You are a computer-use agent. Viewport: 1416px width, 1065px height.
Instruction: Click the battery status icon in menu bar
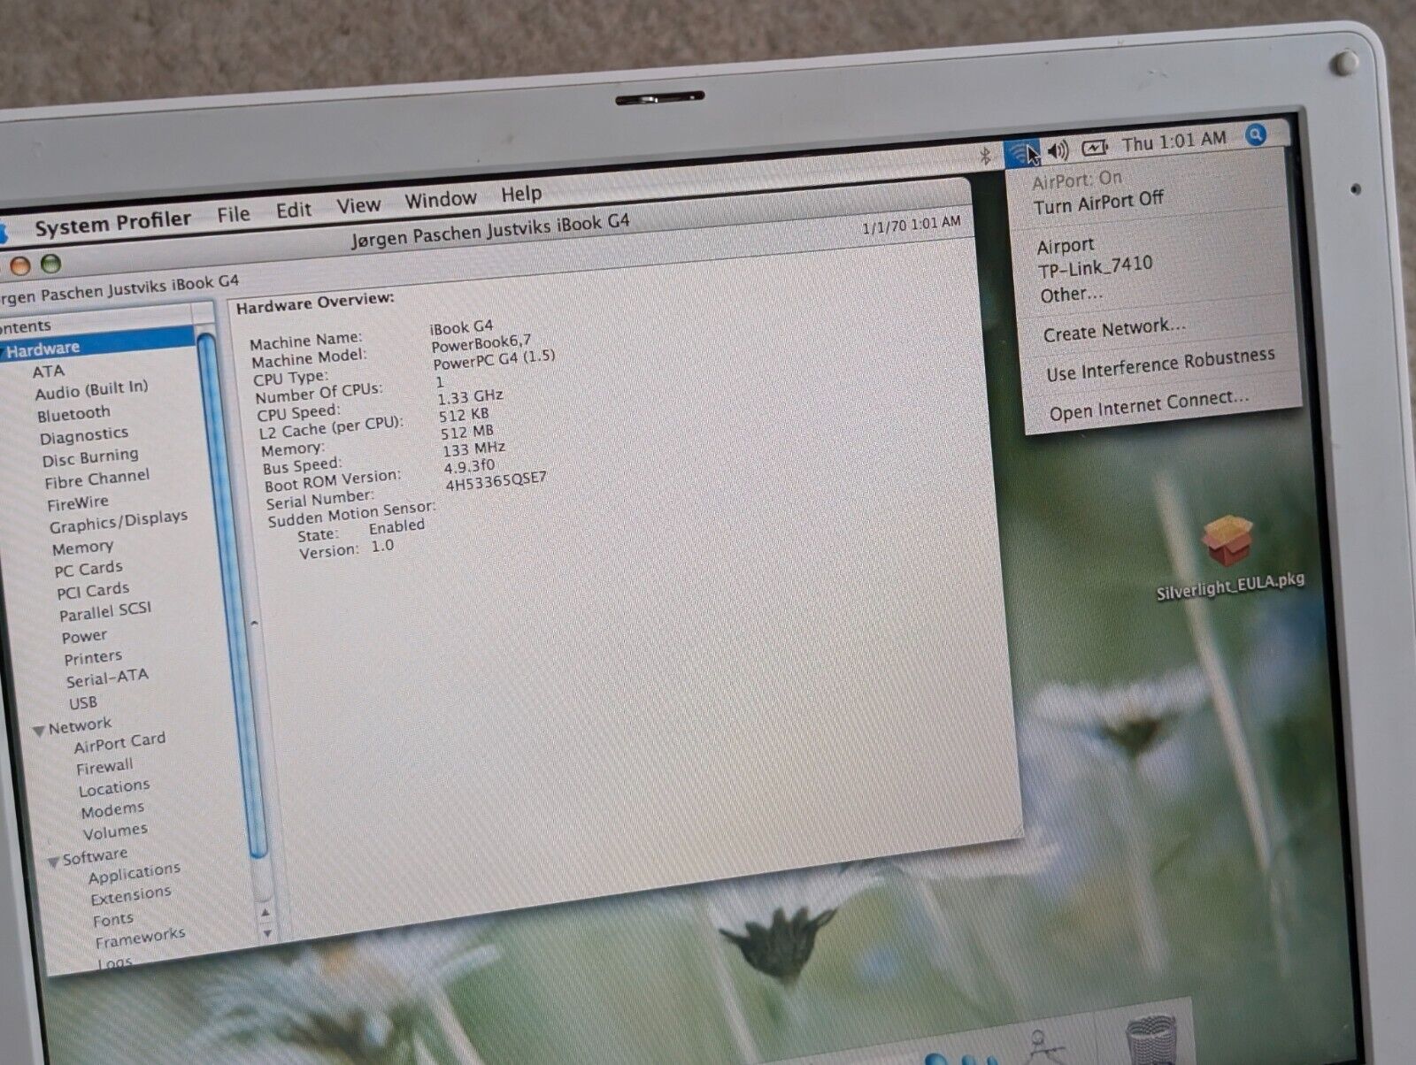tap(1095, 148)
